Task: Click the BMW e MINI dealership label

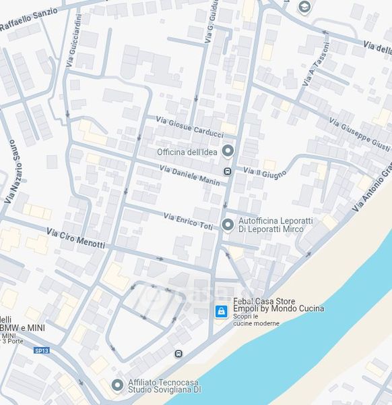Action: click(22, 328)
